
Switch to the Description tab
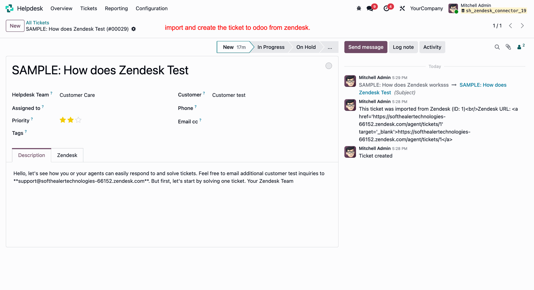(x=32, y=155)
